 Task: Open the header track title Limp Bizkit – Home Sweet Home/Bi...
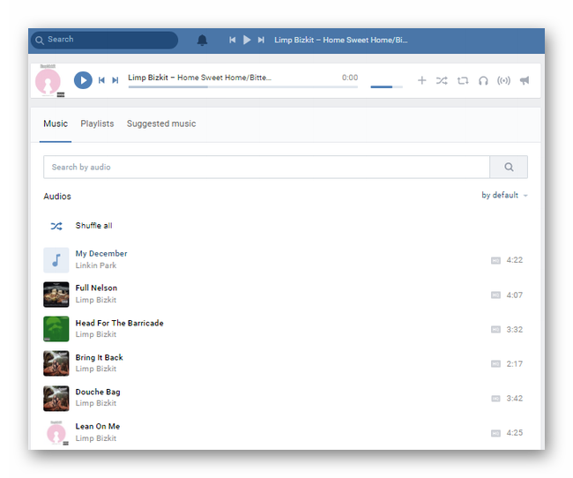[340, 40]
